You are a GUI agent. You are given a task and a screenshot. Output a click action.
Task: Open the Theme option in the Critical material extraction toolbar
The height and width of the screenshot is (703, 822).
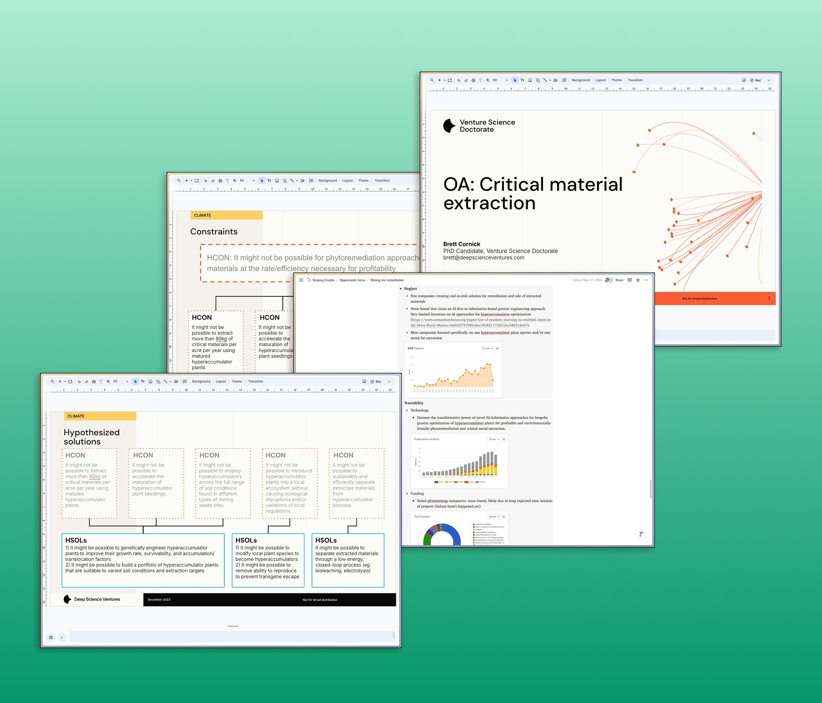616,80
